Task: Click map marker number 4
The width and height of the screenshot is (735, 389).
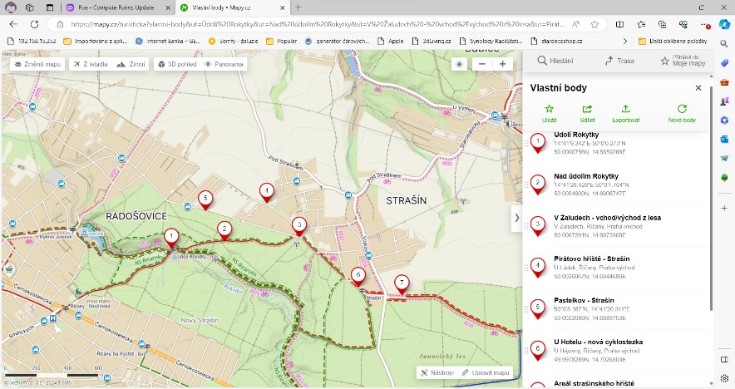Action: (x=267, y=192)
